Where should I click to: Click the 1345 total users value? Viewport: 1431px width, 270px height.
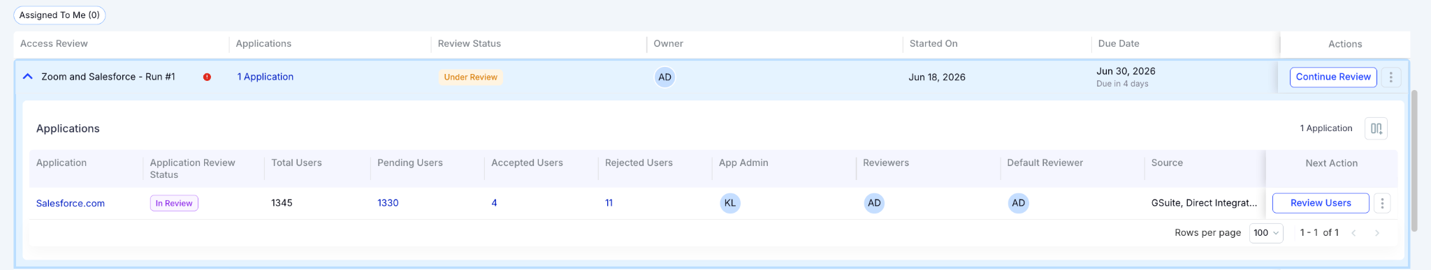282,203
